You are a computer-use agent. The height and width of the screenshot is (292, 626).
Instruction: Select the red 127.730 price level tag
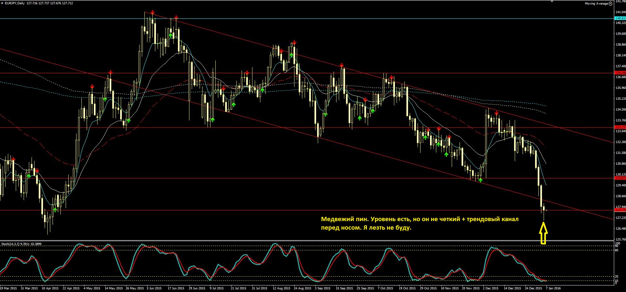620,210
